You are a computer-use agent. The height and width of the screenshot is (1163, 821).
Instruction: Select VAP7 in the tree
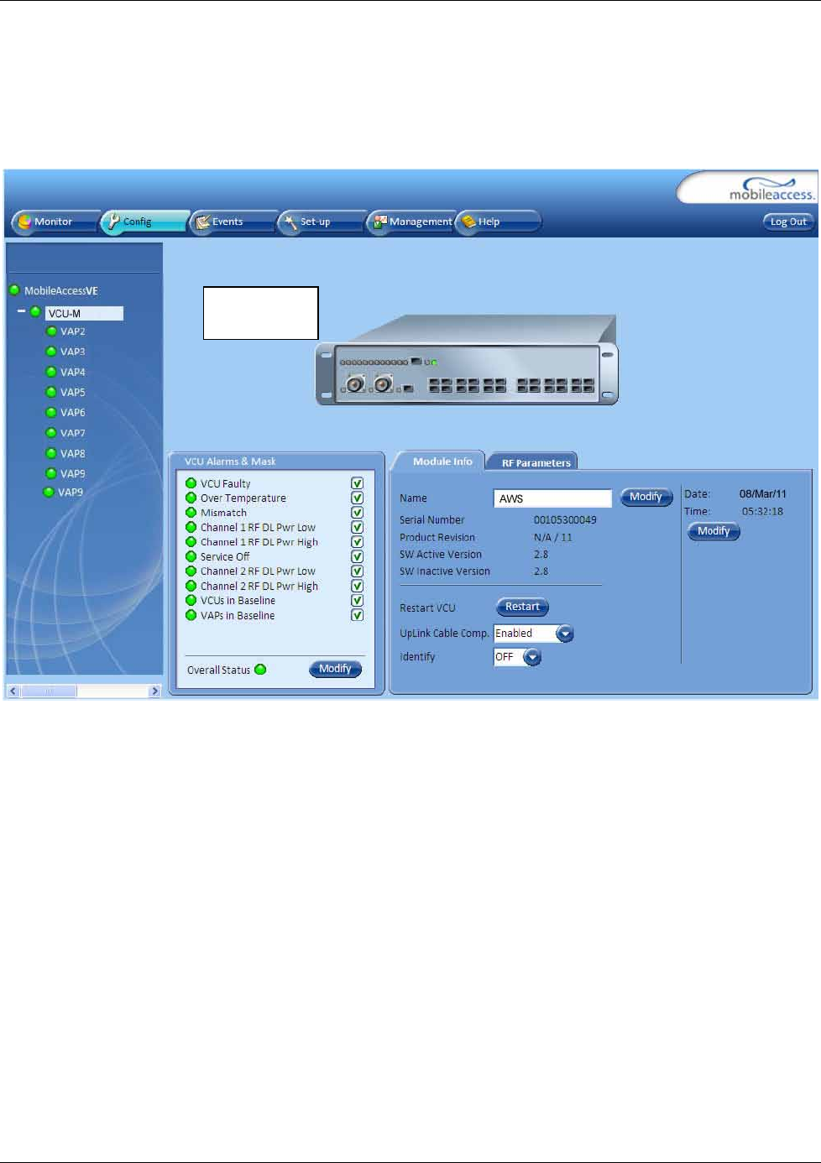click(x=72, y=433)
